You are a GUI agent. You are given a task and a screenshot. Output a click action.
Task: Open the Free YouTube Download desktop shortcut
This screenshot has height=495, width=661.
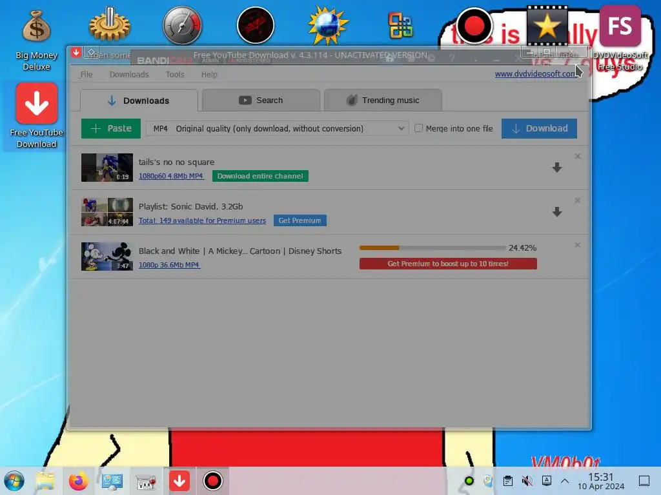36,115
